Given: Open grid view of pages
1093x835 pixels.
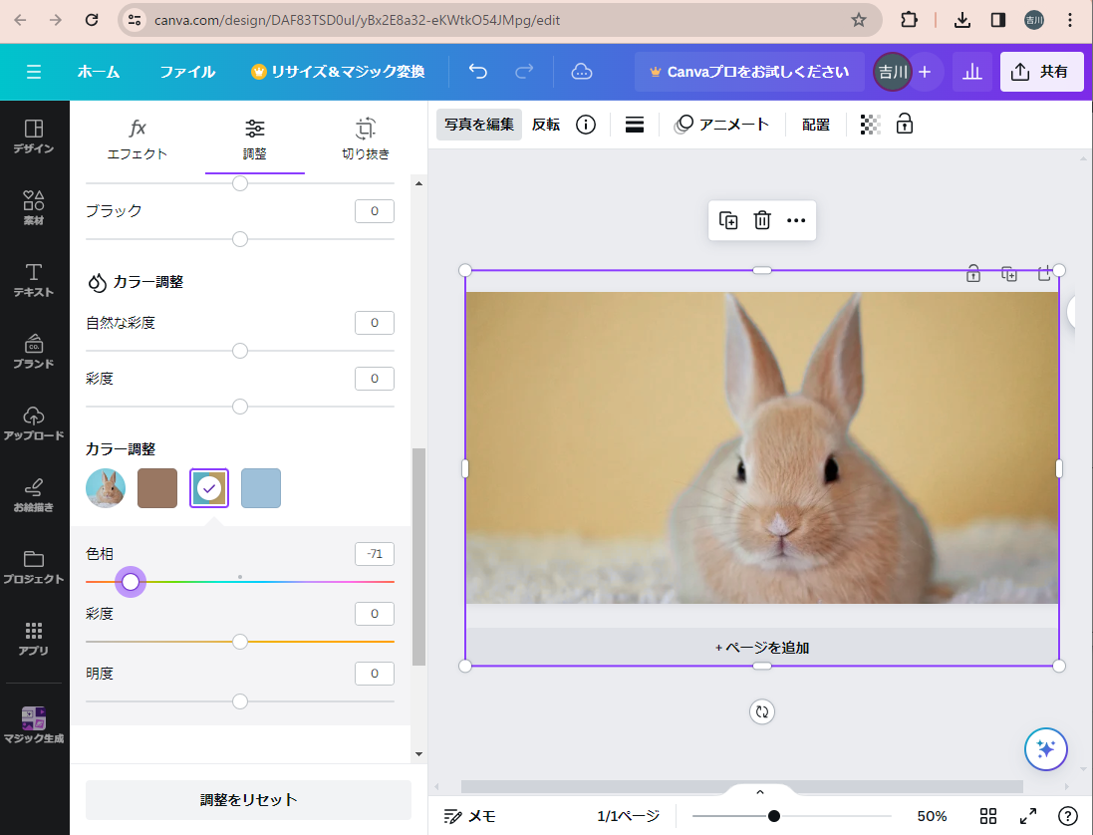Looking at the screenshot, I should pos(988,816).
